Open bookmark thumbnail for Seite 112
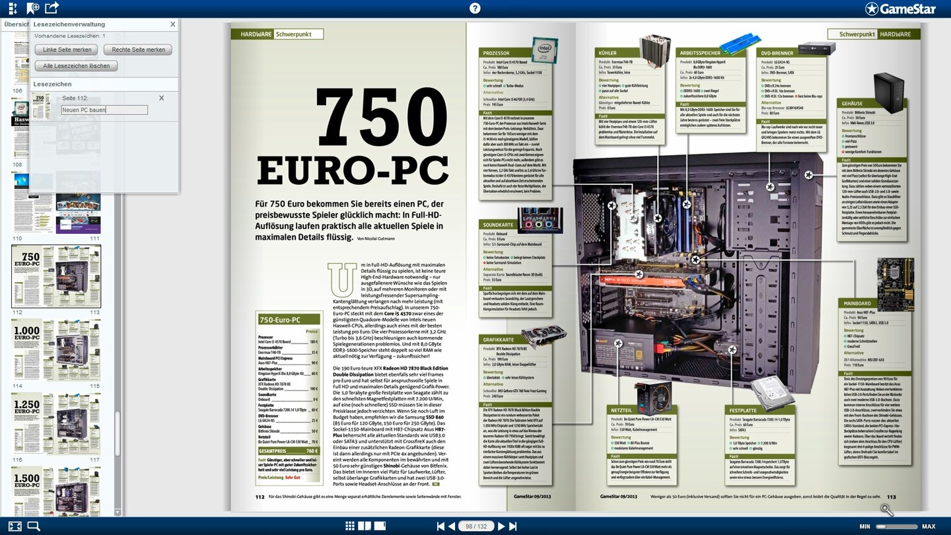 [x=42, y=106]
